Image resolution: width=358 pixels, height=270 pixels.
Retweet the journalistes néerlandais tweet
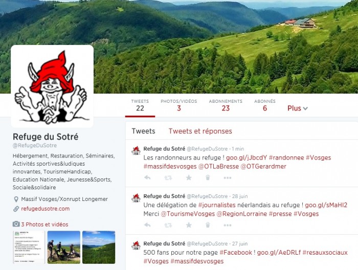[x=168, y=225]
